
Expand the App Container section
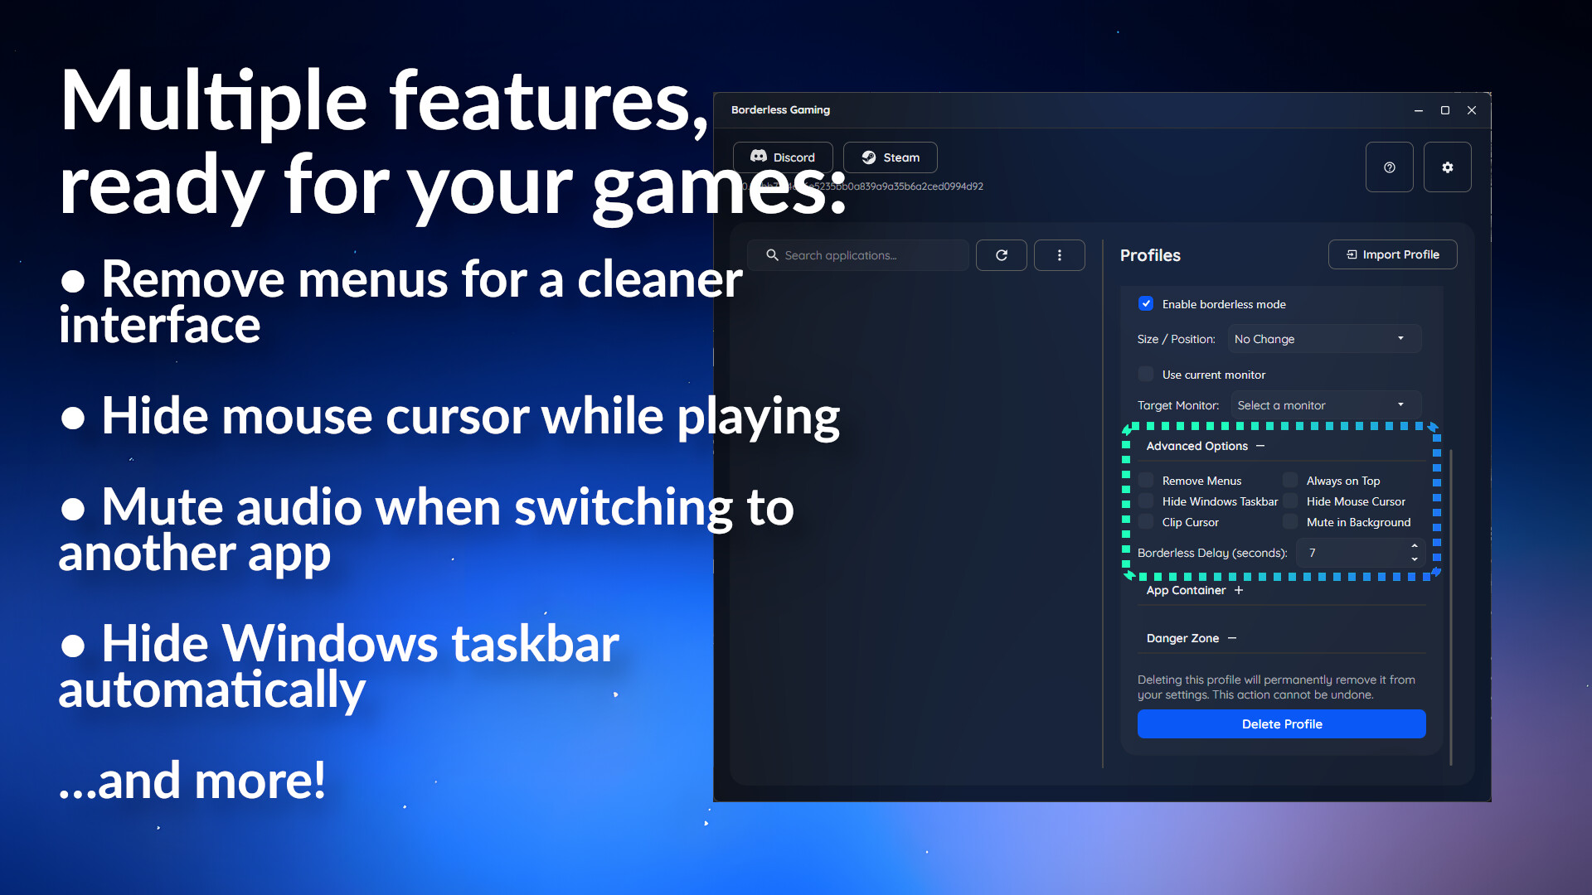tap(1239, 590)
